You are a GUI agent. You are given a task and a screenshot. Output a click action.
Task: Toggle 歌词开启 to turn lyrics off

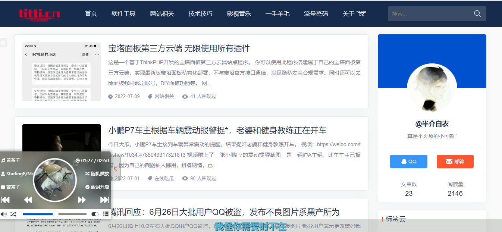98,187
